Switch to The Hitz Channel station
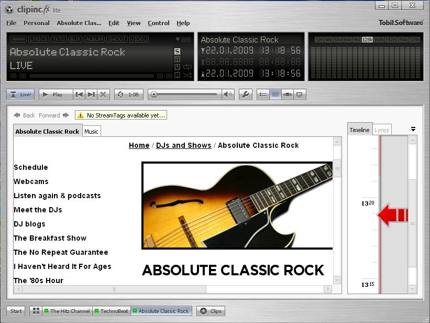Image resolution: width=430 pixels, height=323 pixels. point(67,311)
